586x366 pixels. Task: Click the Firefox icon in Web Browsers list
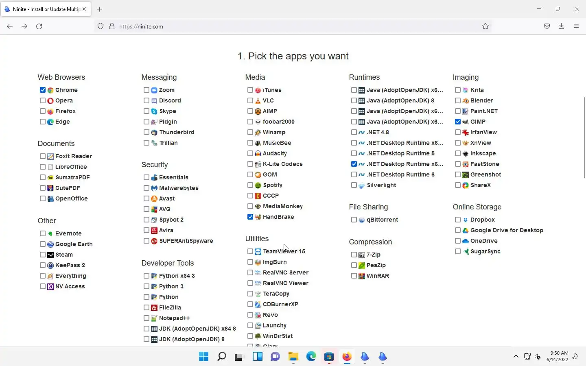[x=50, y=111]
